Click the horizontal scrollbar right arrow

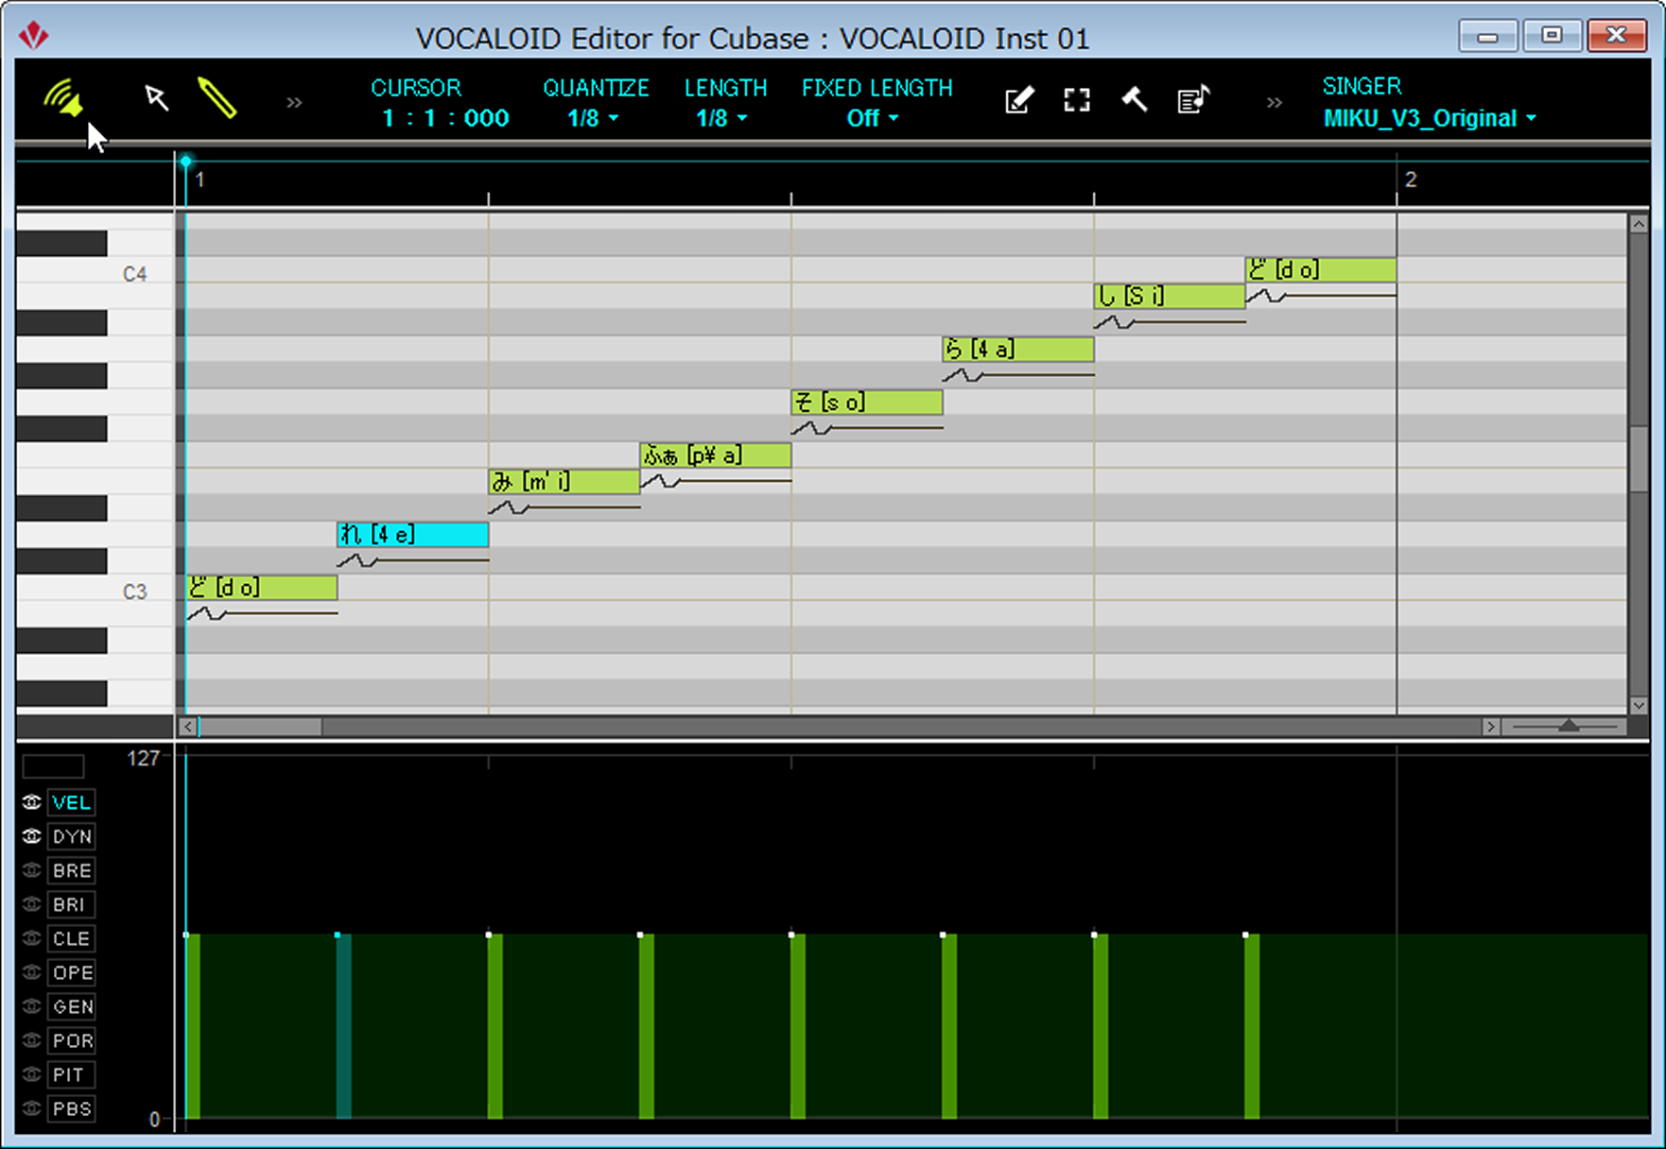pos(1490,727)
